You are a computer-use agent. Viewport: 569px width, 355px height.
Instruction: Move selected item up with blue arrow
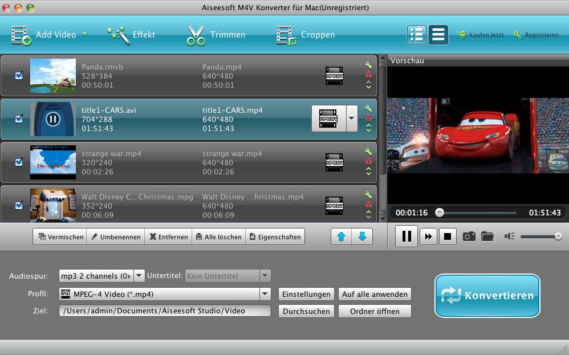(x=341, y=236)
